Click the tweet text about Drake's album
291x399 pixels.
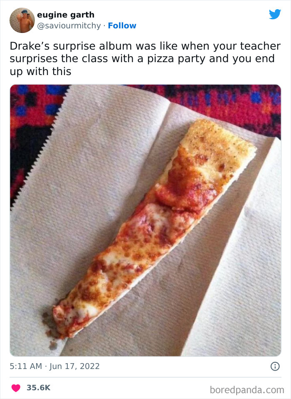coord(145,59)
